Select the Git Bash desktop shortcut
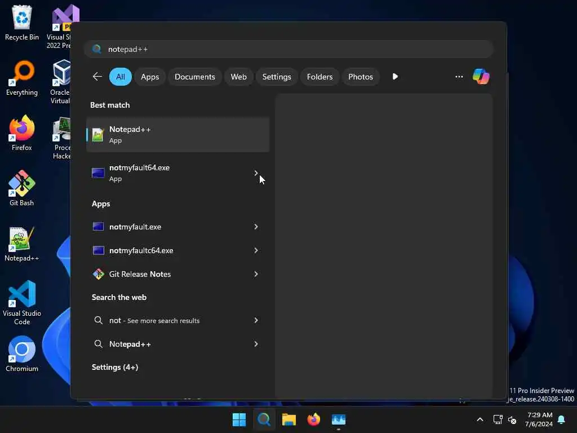The image size is (577, 433). (22, 188)
